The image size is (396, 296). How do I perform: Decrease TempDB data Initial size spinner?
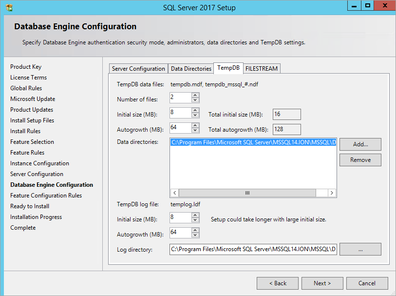[195, 115]
